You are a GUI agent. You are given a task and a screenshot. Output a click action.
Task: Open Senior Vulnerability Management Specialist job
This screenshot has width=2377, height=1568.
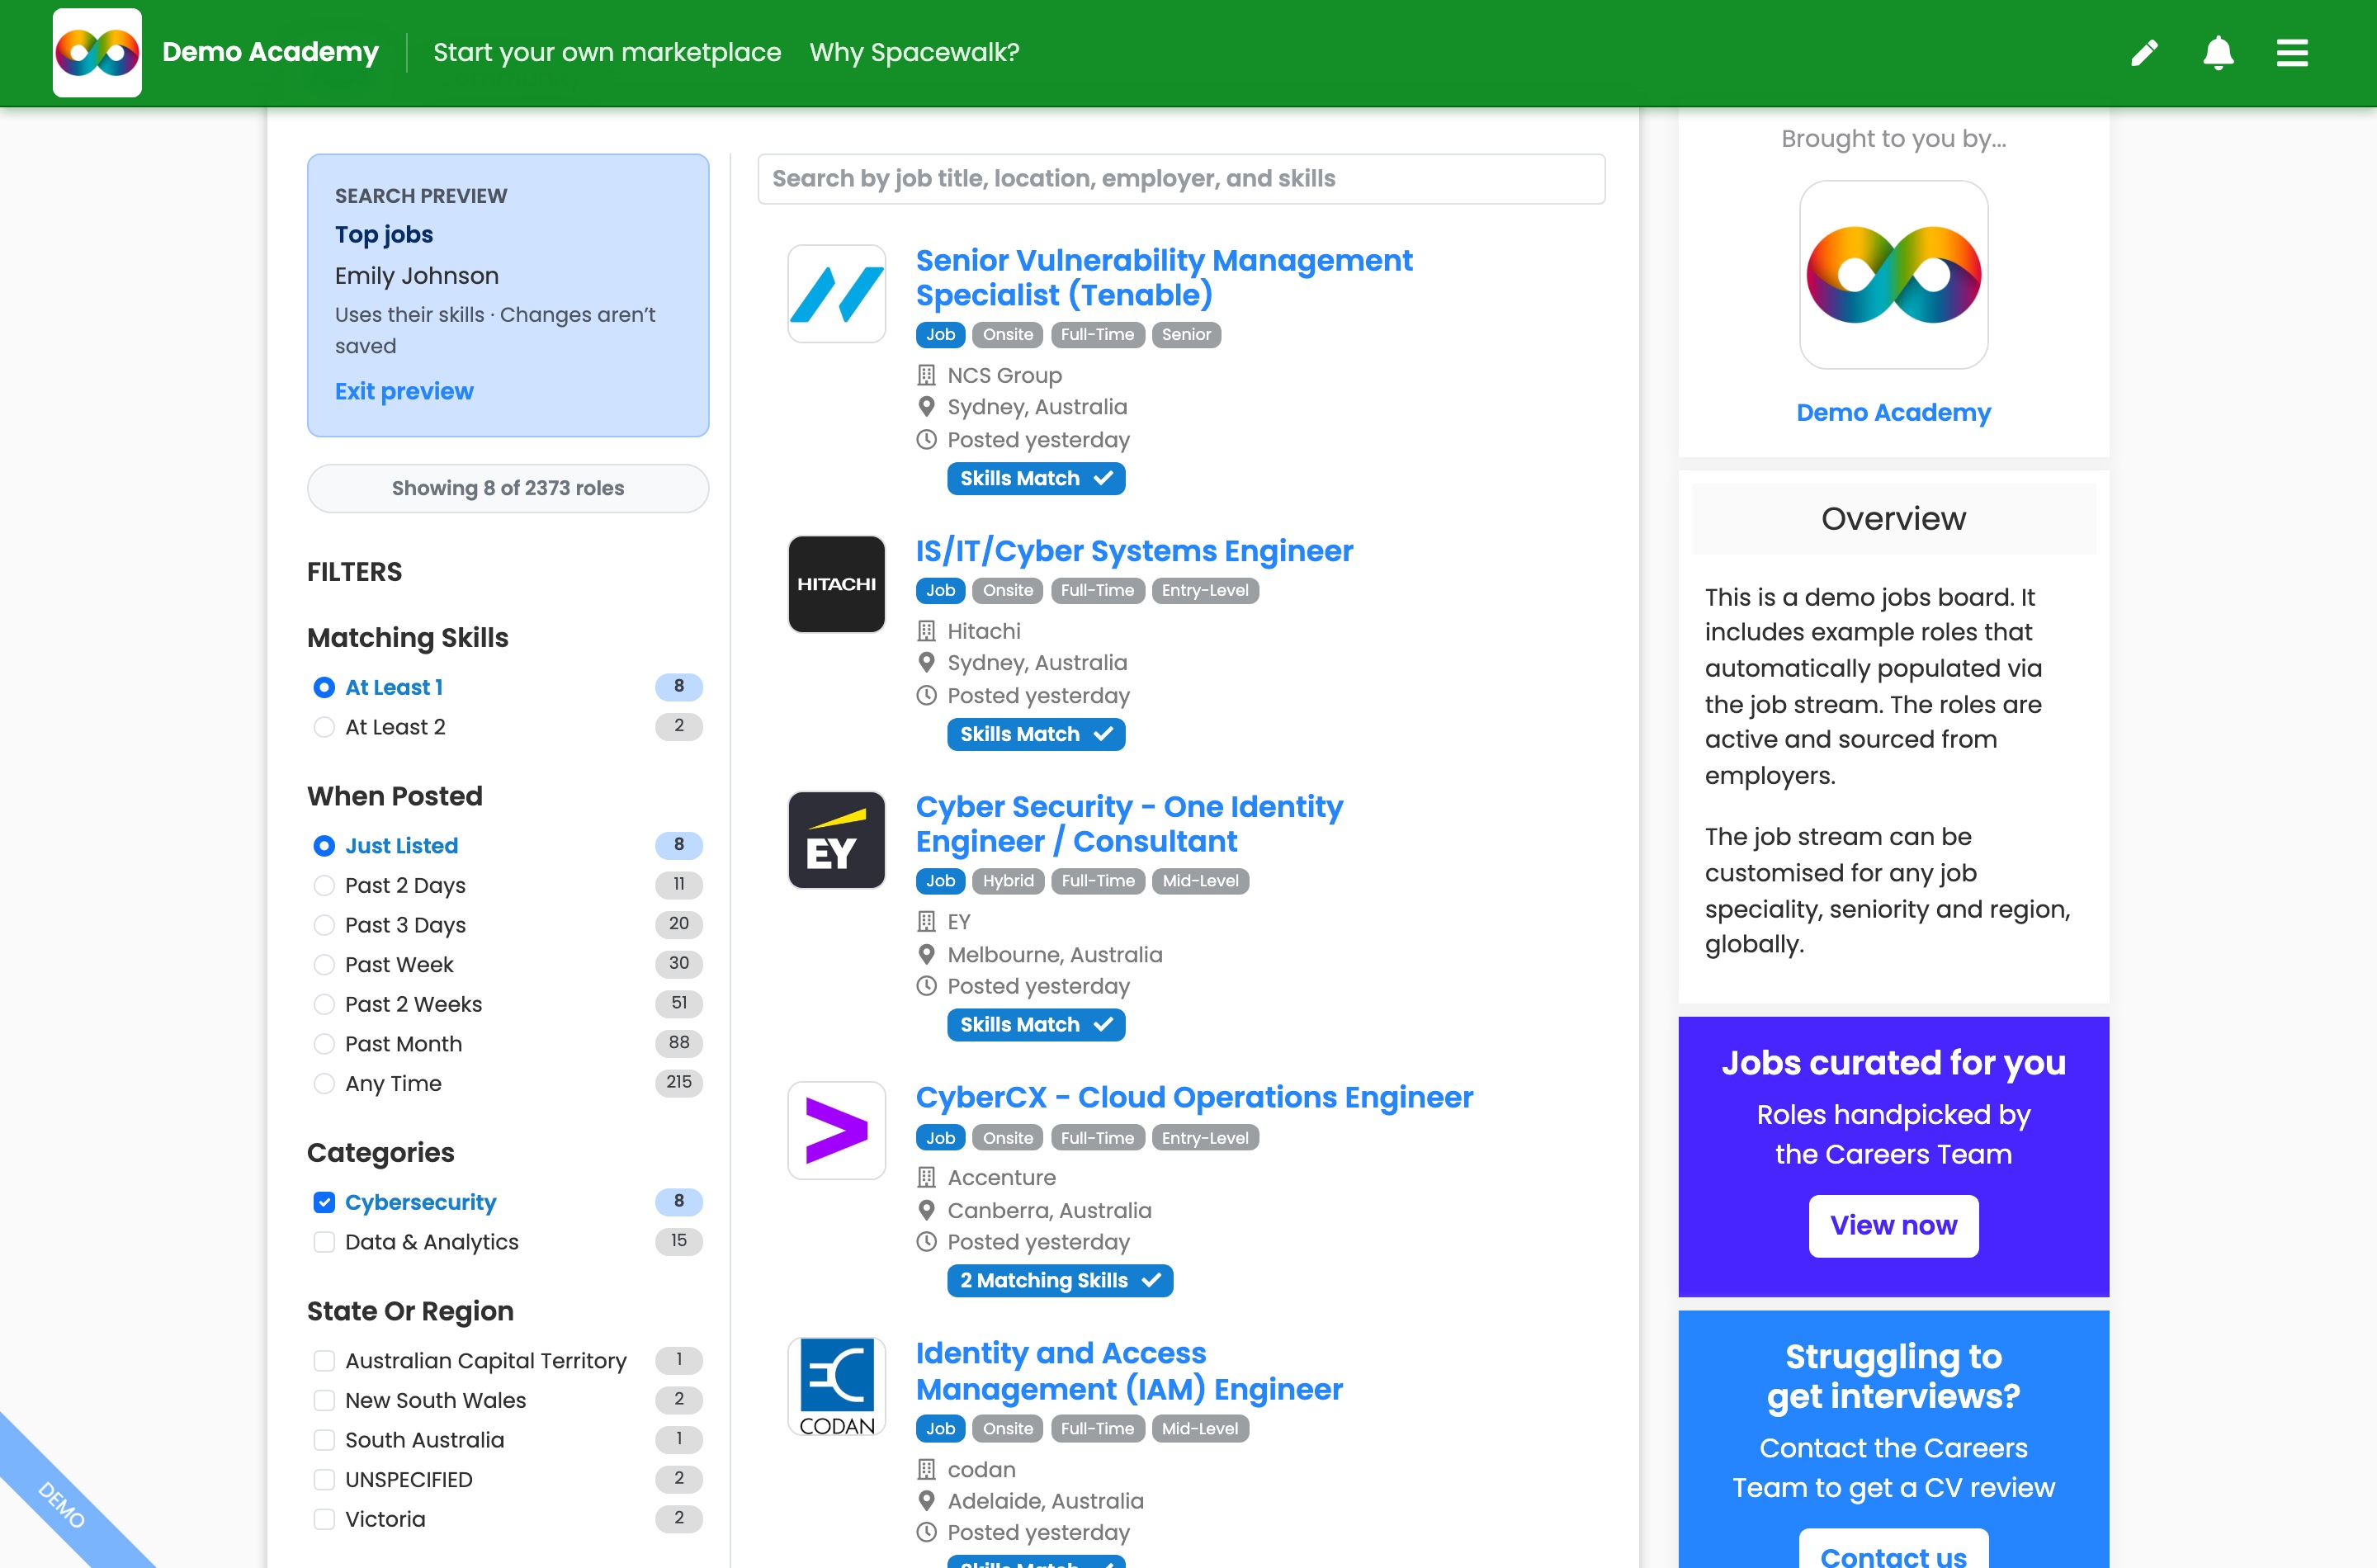pyautogui.click(x=1164, y=277)
